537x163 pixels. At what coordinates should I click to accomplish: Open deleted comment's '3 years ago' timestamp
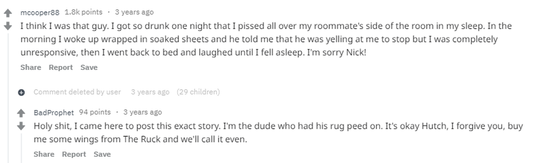pos(150,92)
